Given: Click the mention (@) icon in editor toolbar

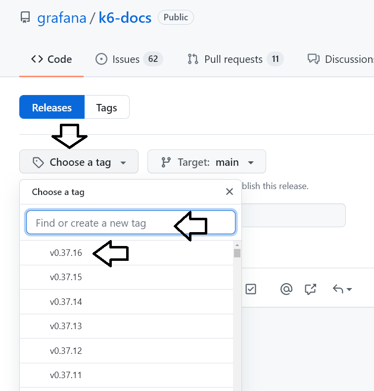Looking at the screenshot, I should [x=286, y=289].
